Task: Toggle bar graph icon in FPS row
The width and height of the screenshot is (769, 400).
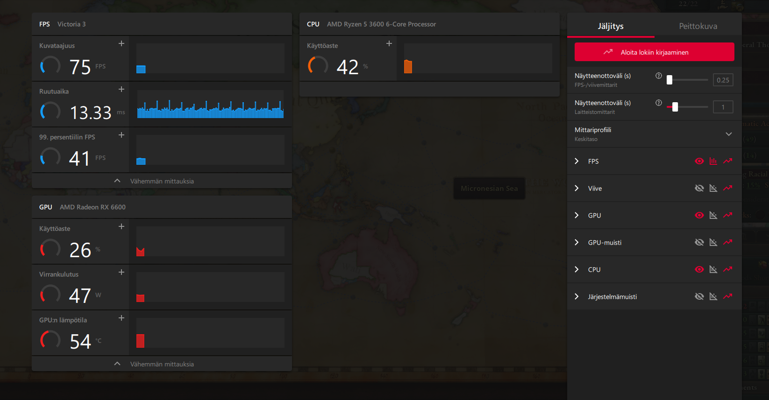Action: (x=713, y=161)
